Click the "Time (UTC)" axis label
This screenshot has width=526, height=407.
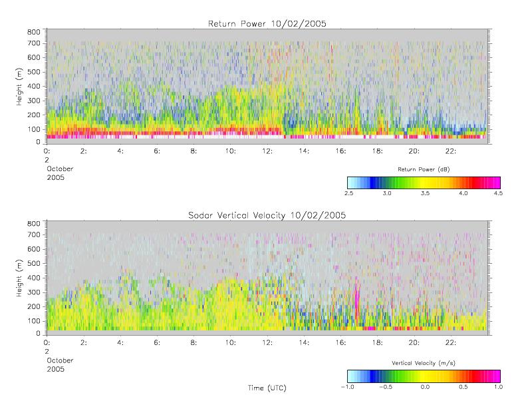267,388
